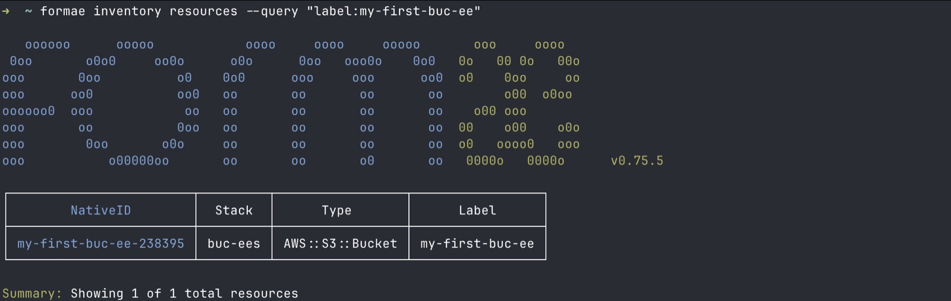This screenshot has height=301, width=951.
Task: Click the Label column header
Action: coord(477,210)
